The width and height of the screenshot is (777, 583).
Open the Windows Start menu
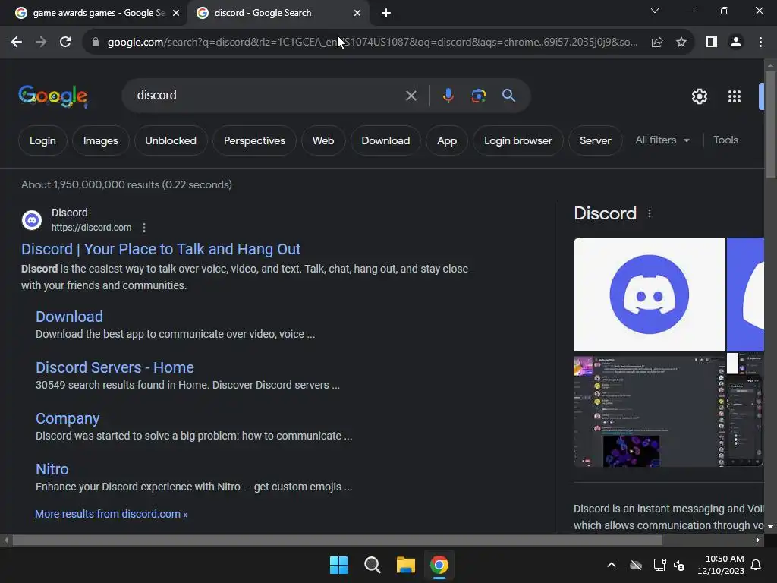pos(338,565)
